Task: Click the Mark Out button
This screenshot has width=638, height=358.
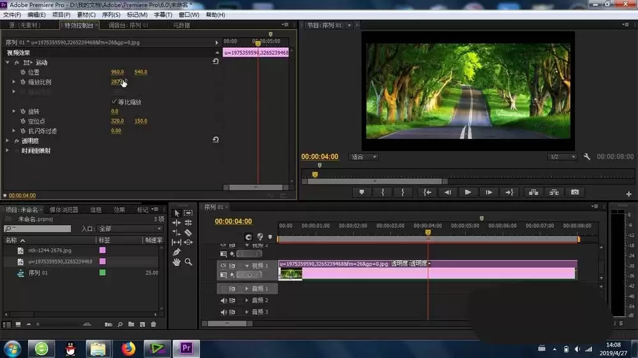Action: tap(403, 192)
